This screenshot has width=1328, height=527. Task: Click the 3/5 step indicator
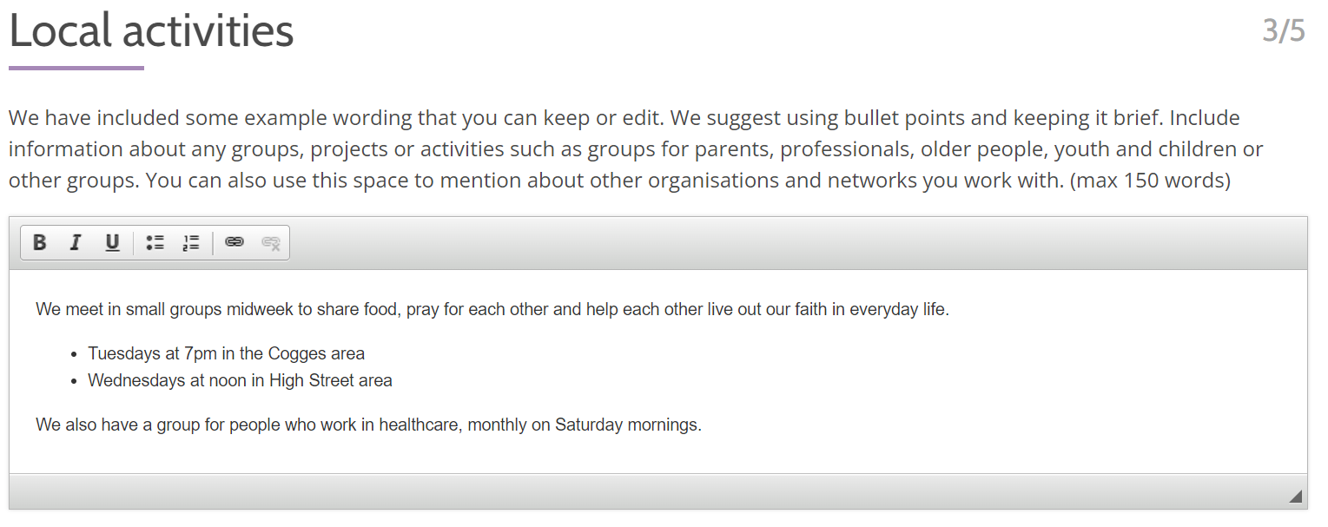click(1284, 30)
